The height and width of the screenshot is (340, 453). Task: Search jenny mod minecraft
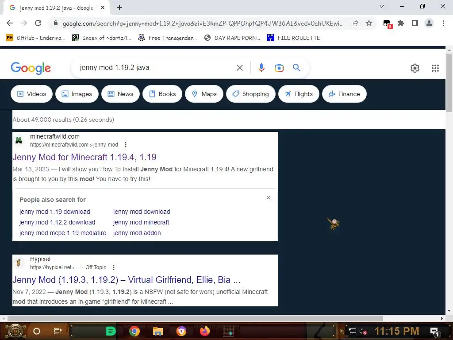[141, 222]
